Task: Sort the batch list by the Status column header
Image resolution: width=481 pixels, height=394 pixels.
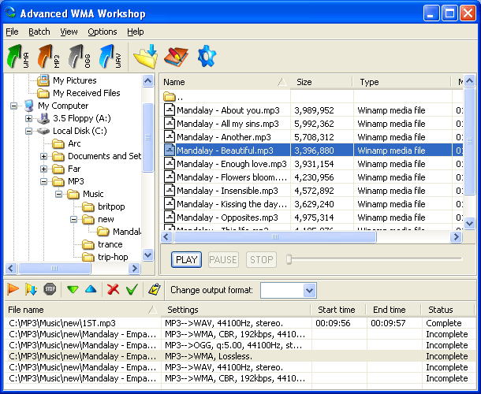Action: pos(449,310)
